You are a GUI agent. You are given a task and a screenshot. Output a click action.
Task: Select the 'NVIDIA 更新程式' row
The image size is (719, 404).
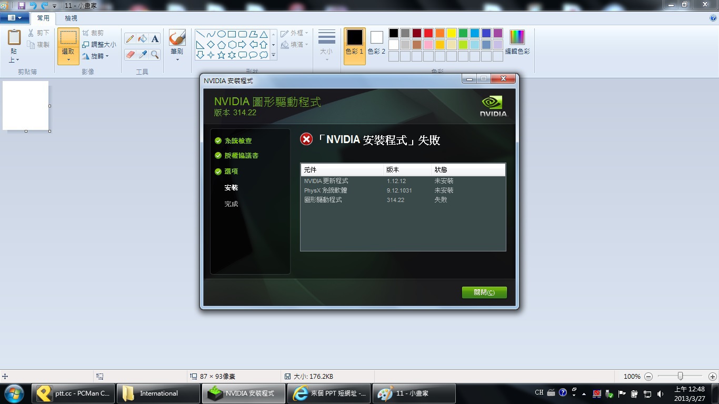click(x=403, y=181)
